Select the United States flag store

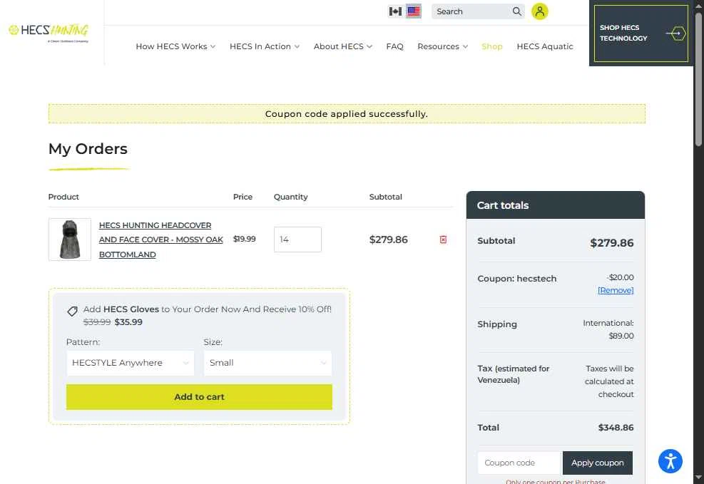coord(414,11)
